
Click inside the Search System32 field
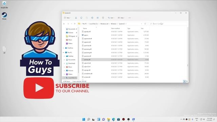(168, 24)
